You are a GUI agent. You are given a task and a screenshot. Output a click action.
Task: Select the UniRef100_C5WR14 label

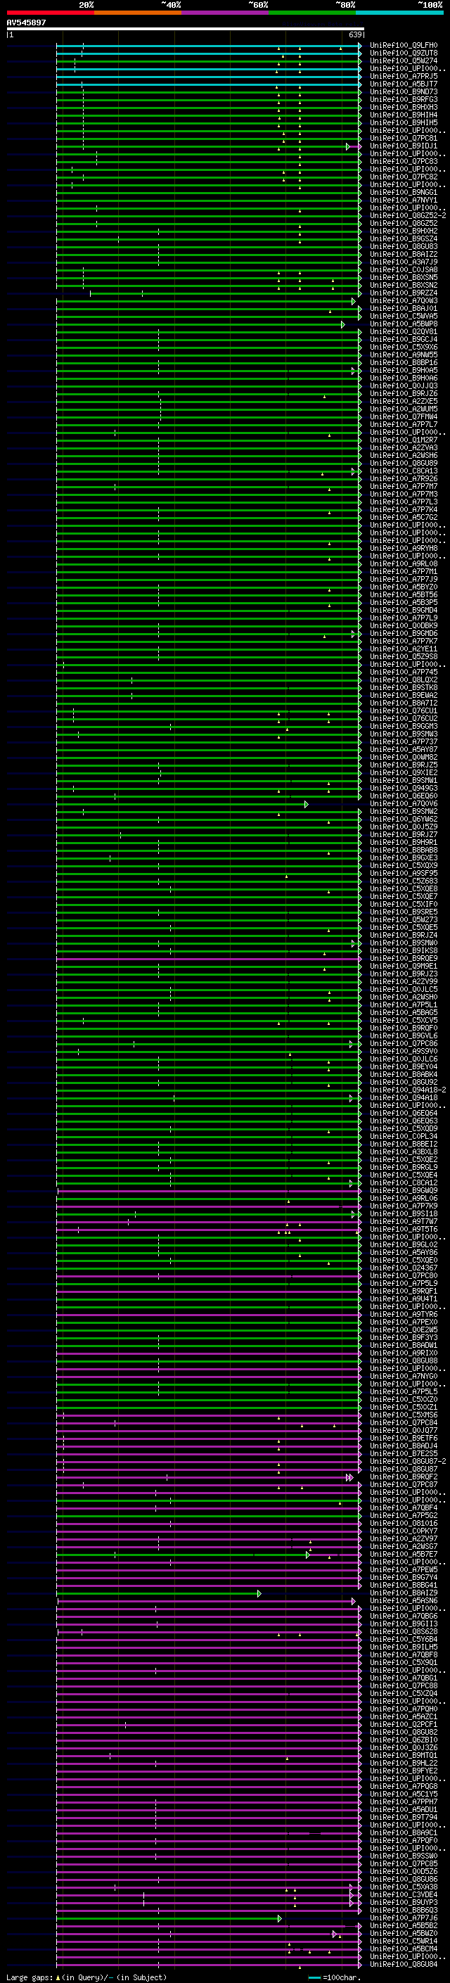pos(404,1941)
